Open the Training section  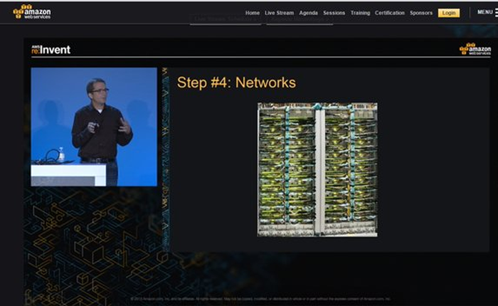[360, 13]
